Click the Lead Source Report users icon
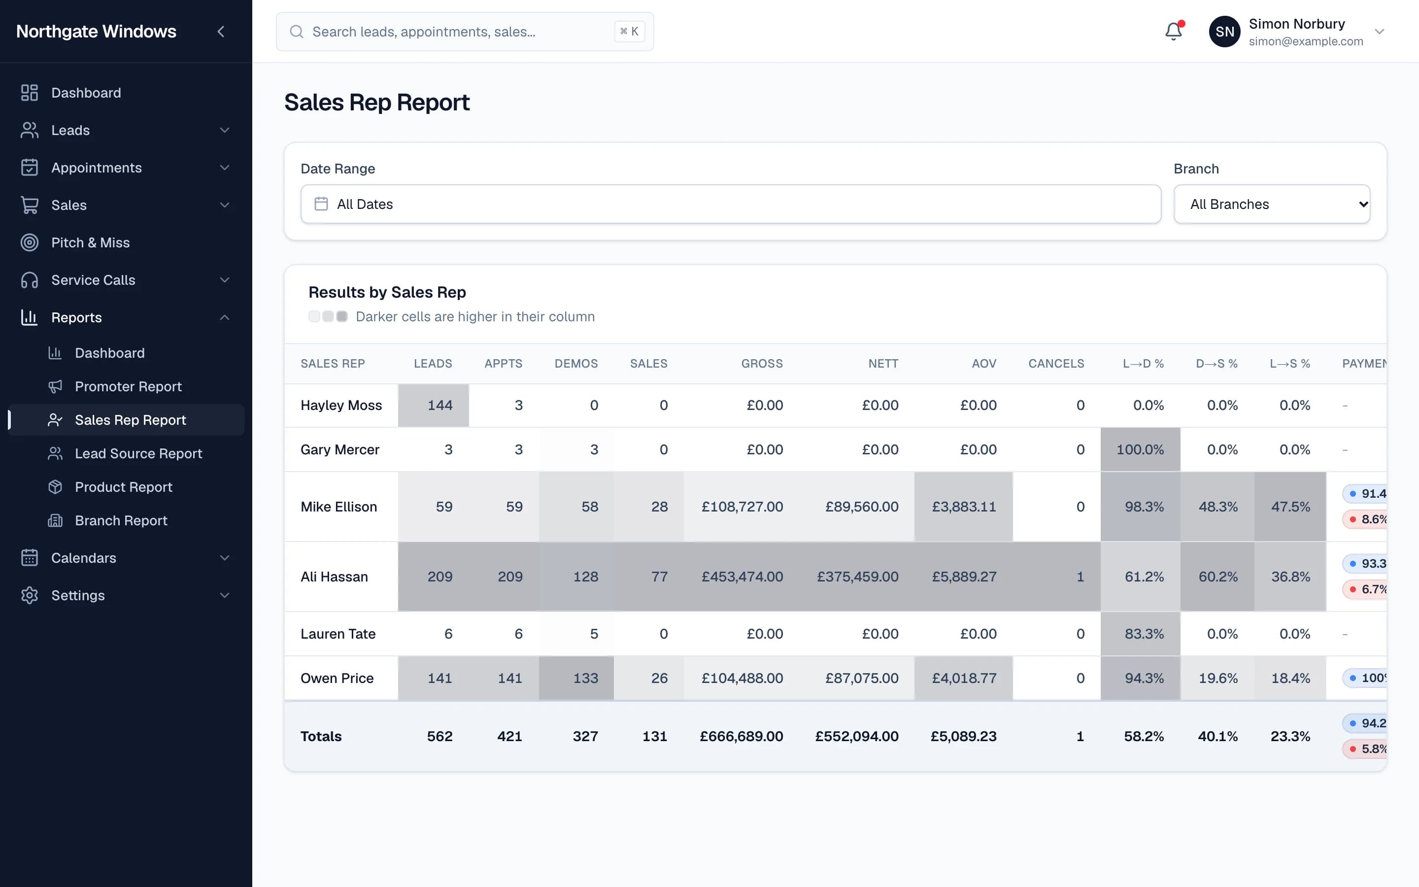Screen dimensions: 1419x887 [55, 453]
